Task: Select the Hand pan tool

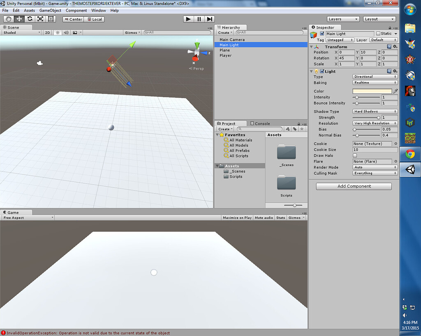Action: pyautogui.click(x=8, y=19)
